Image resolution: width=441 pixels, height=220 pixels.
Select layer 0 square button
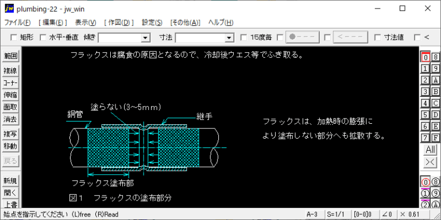click(425, 57)
